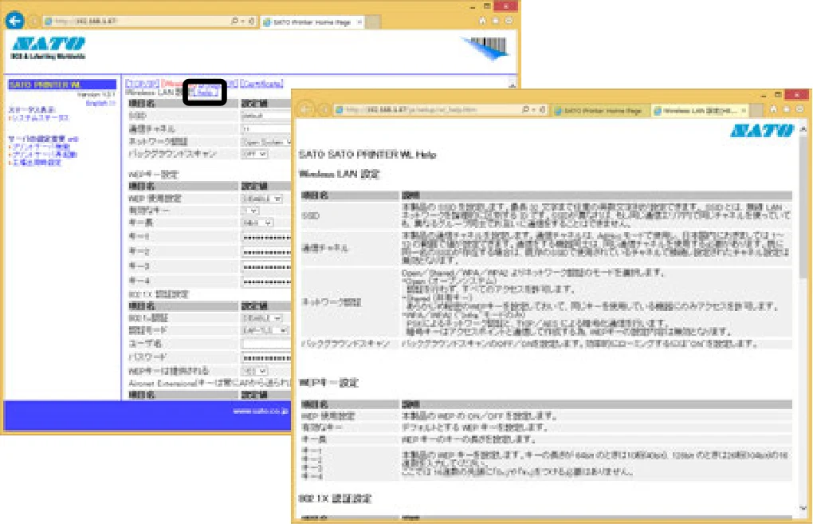Open the Certificate link in back window
The height and width of the screenshot is (524, 813).
click(x=261, y=83)
